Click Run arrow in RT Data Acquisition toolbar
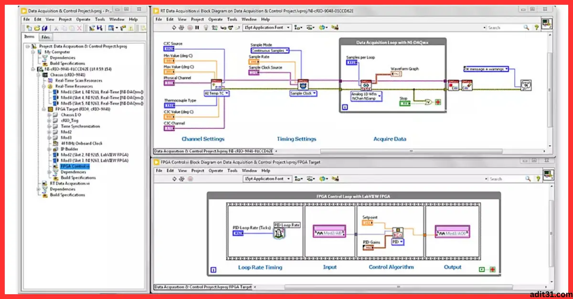 (174, 28)
